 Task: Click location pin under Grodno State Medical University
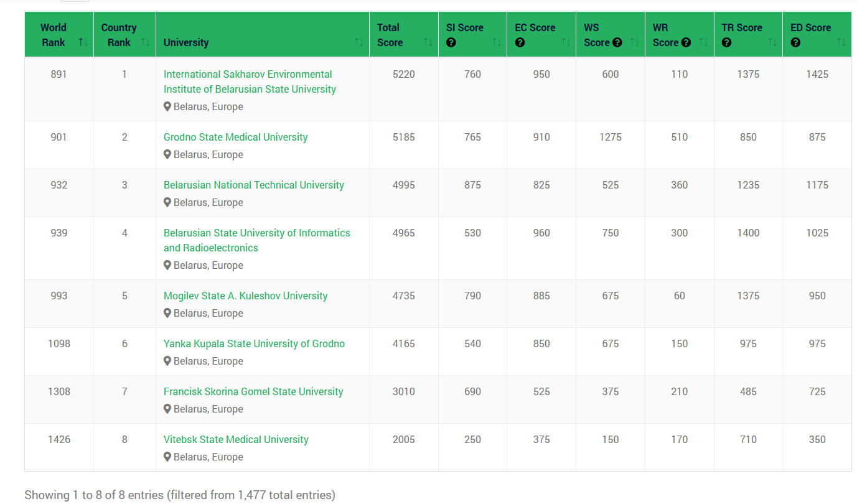pos(167,154)
